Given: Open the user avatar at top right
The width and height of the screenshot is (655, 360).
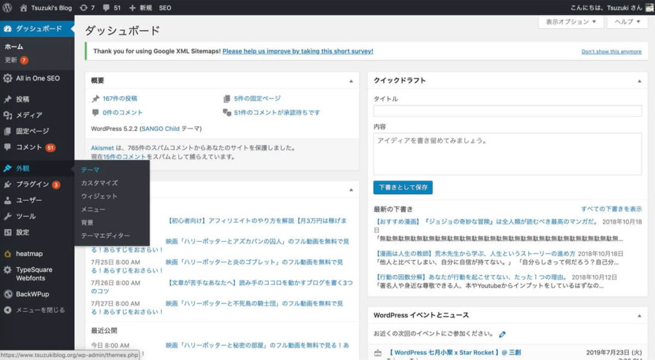Looking at the screenshot, I should [650, 8].
